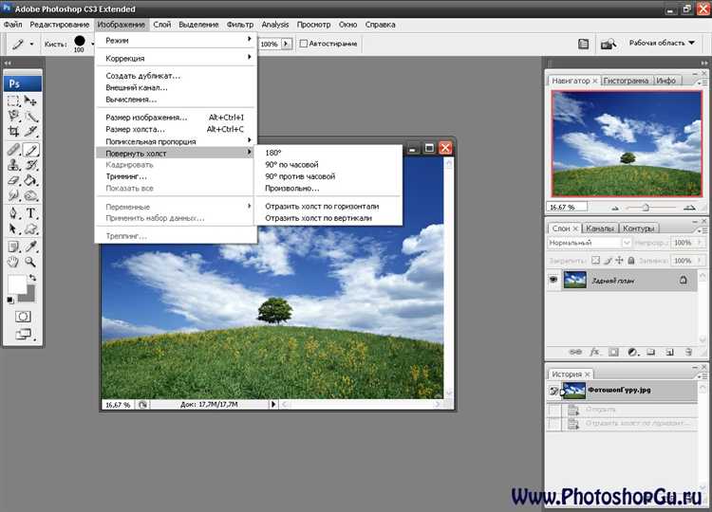
Task: Select the Paint Bucket tool
Action: coord(30,180)
